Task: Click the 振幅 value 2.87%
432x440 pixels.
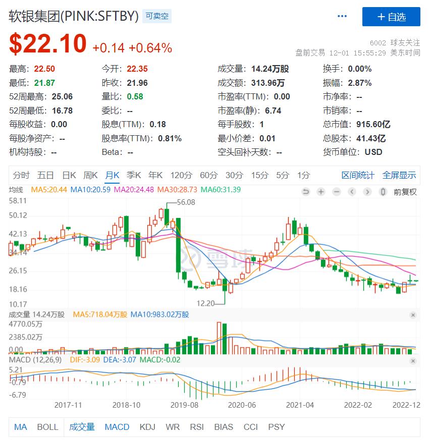Action: pyautogui.click(x=359, y=83)
